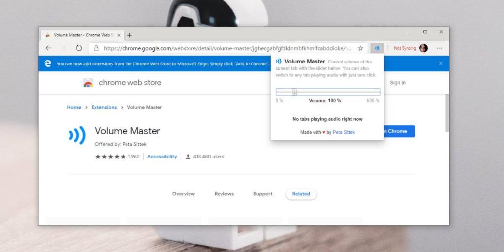504x252 pixels.
Task: Select the Related tab
Action: point(301,194)
